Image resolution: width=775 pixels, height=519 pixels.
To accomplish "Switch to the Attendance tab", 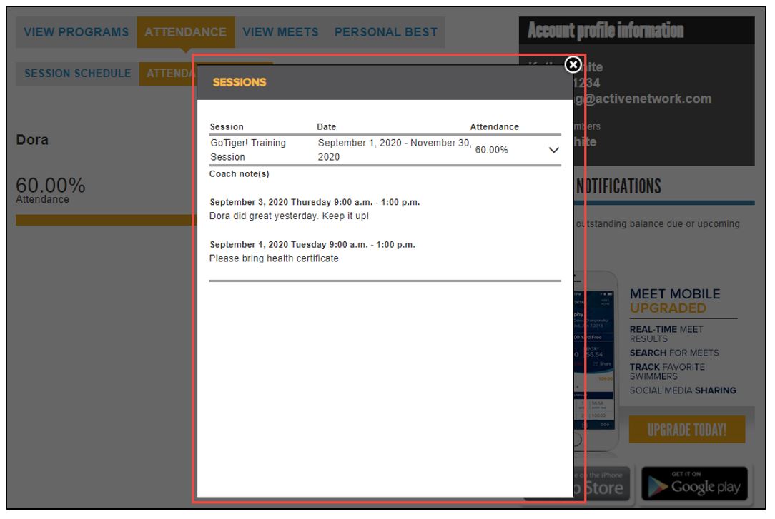I will [x=185, y=32].
